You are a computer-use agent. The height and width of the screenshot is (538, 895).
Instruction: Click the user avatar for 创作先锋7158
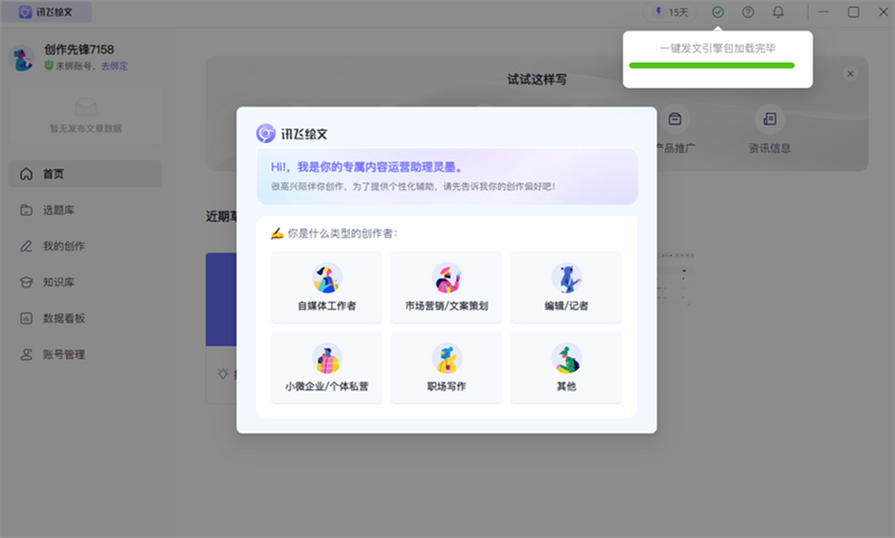[22, 58]
